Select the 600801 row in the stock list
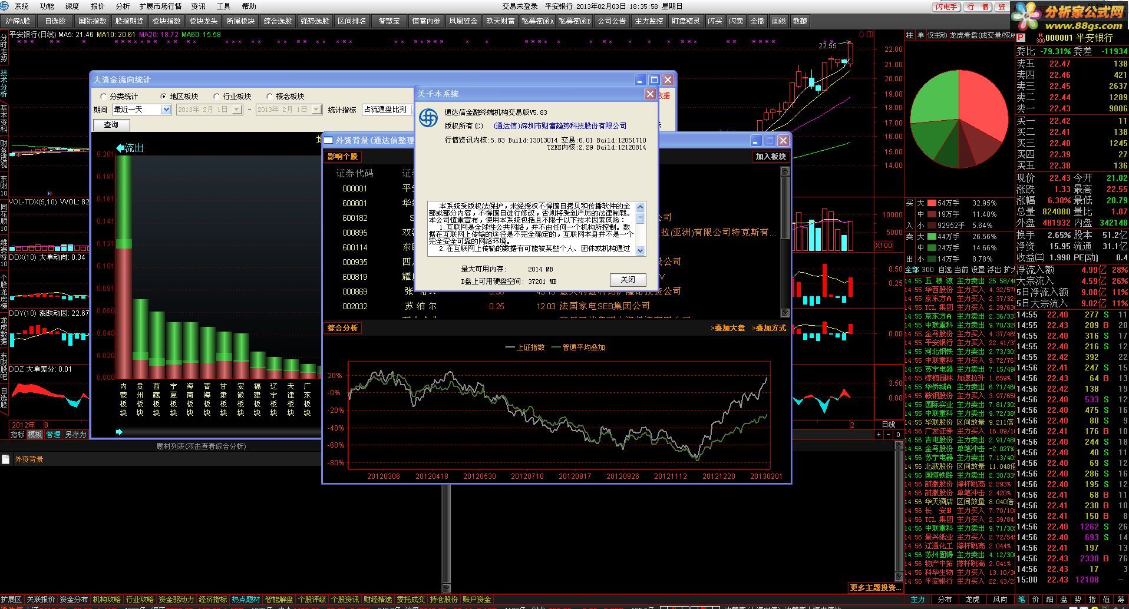The width and height of the screenshot is (1129, 609). click(552, 203)
